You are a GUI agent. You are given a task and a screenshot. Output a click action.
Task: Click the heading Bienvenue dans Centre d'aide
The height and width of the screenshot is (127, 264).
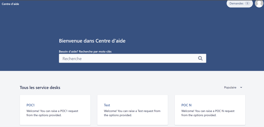point(92,41)
